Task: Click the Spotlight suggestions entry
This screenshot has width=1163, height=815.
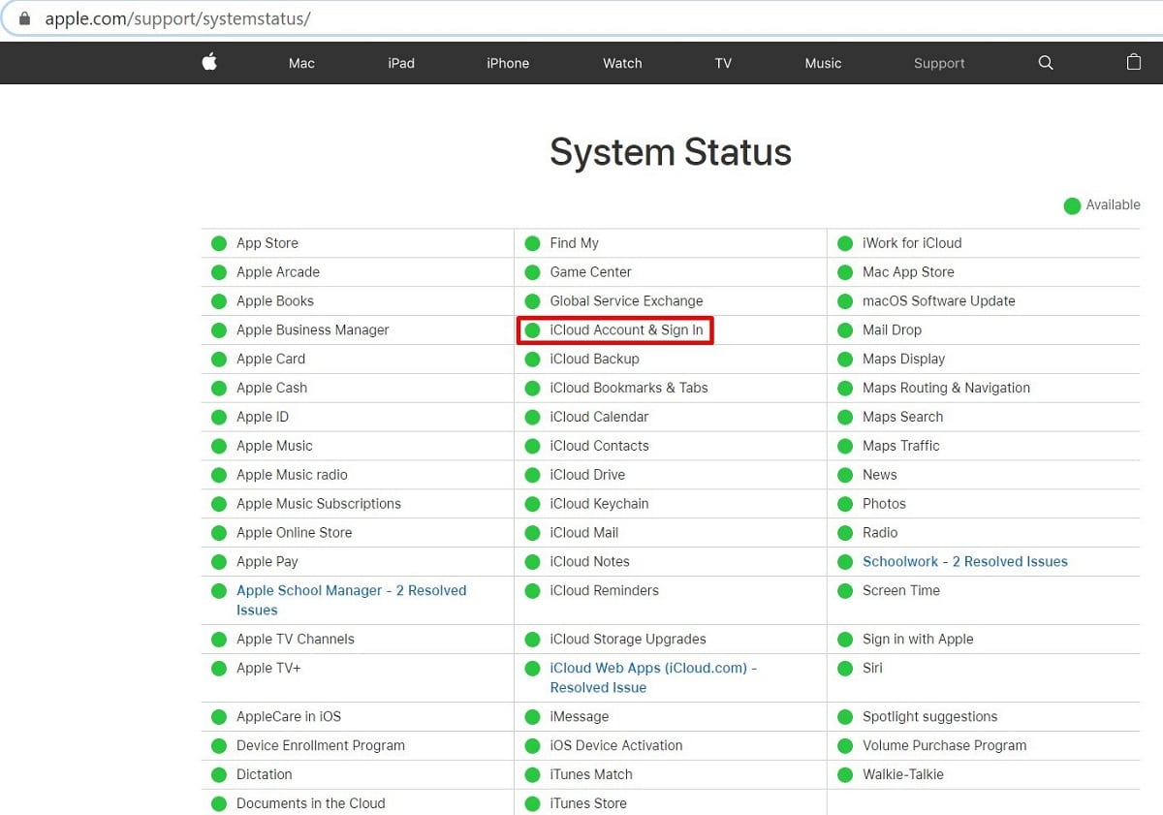Action: coord(929,716)
